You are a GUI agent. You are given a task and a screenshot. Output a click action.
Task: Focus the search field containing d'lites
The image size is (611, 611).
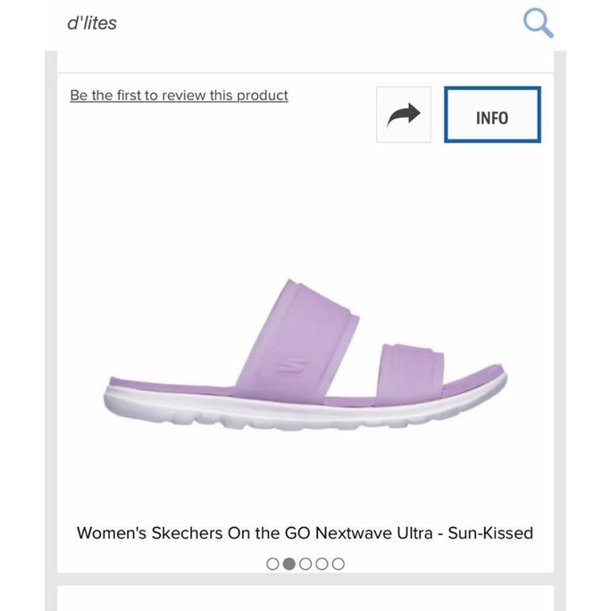click(268, 23)
